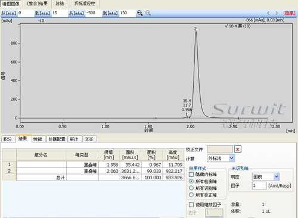
Task: Select the 所有校正峰 radio button
Action: [x=191, y=195]
